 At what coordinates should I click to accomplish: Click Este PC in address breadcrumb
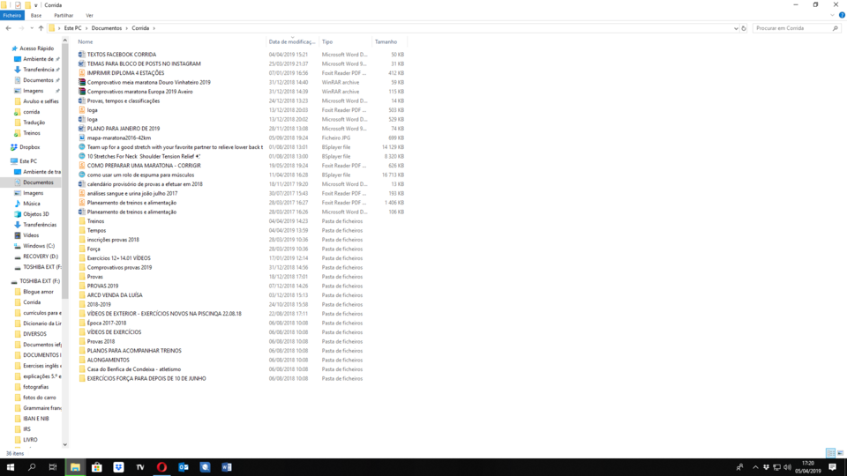tap(72, 28)
